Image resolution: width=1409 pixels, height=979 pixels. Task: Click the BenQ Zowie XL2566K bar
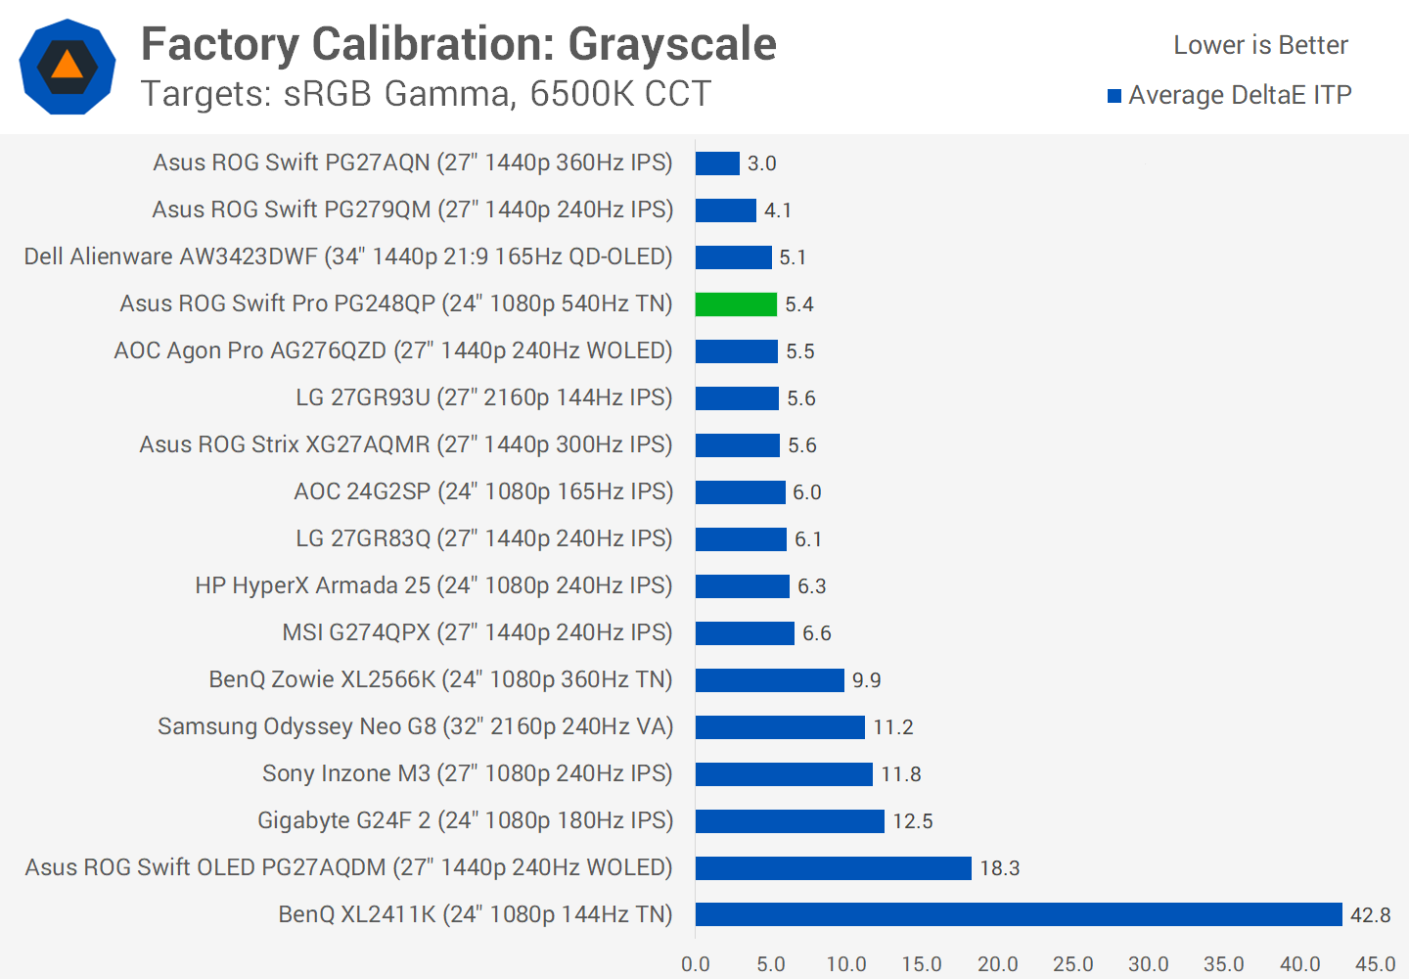pos(769,680)
